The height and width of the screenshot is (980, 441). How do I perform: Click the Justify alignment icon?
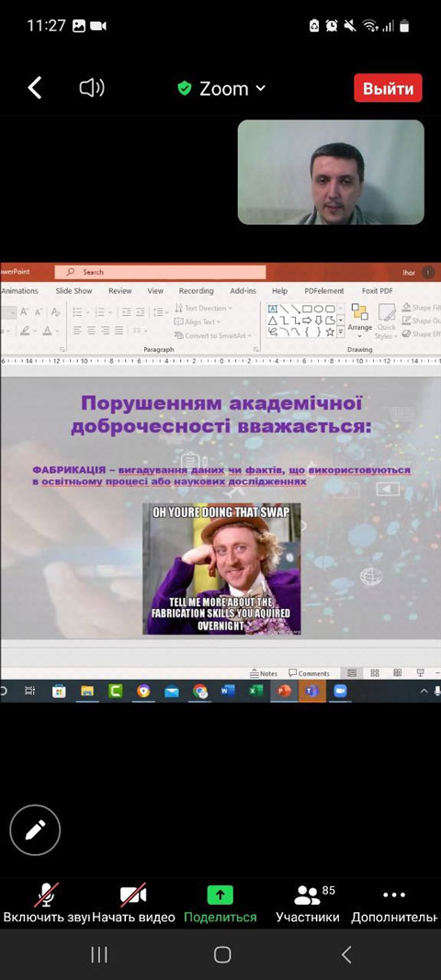(x=120, y=330)
